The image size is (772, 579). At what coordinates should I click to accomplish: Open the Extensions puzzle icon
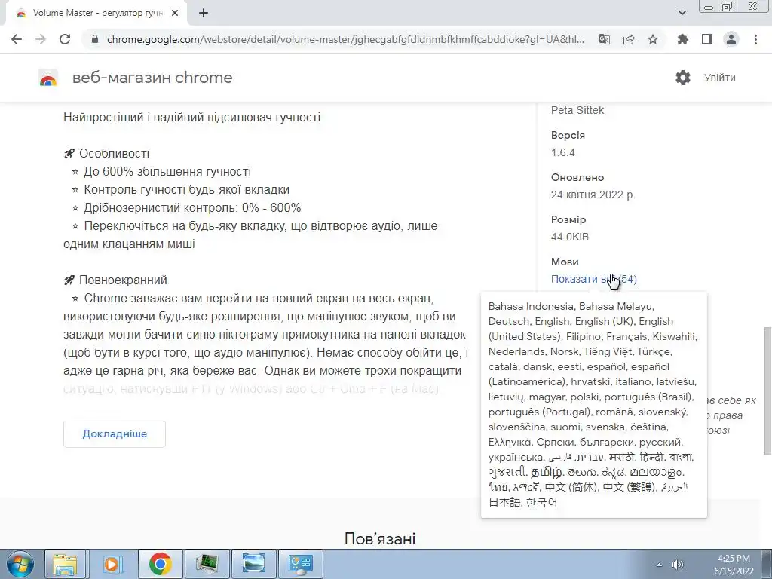coord(683,39)
